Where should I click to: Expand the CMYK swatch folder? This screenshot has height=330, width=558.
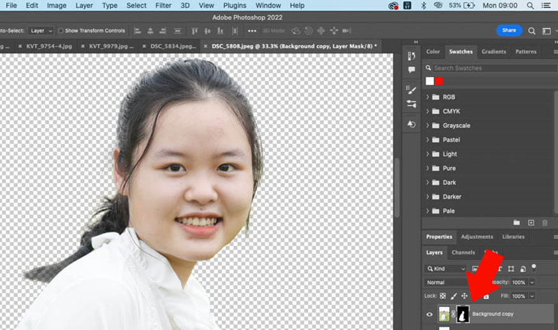pos(428,111)
